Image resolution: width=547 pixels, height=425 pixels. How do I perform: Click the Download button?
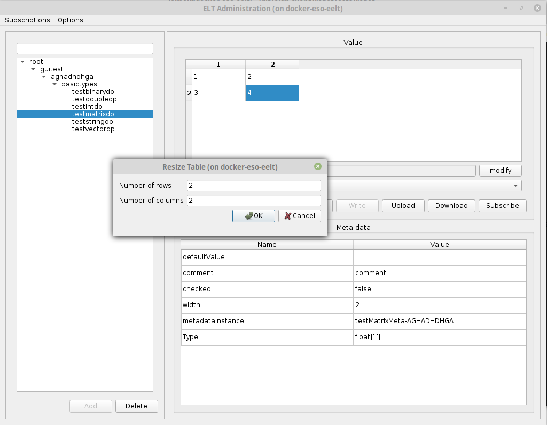(x=451, y=206)
